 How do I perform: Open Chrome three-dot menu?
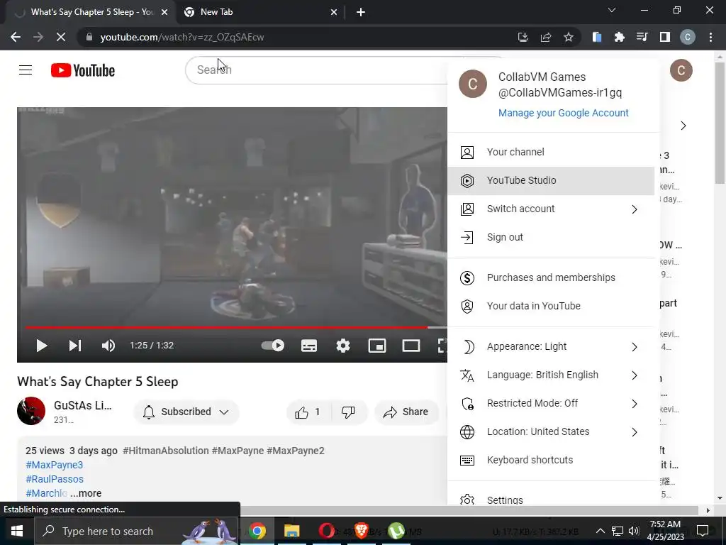click(x=710, y=37)
